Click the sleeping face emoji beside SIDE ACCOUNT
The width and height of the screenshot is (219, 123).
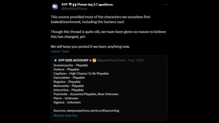tap(94, 60)
